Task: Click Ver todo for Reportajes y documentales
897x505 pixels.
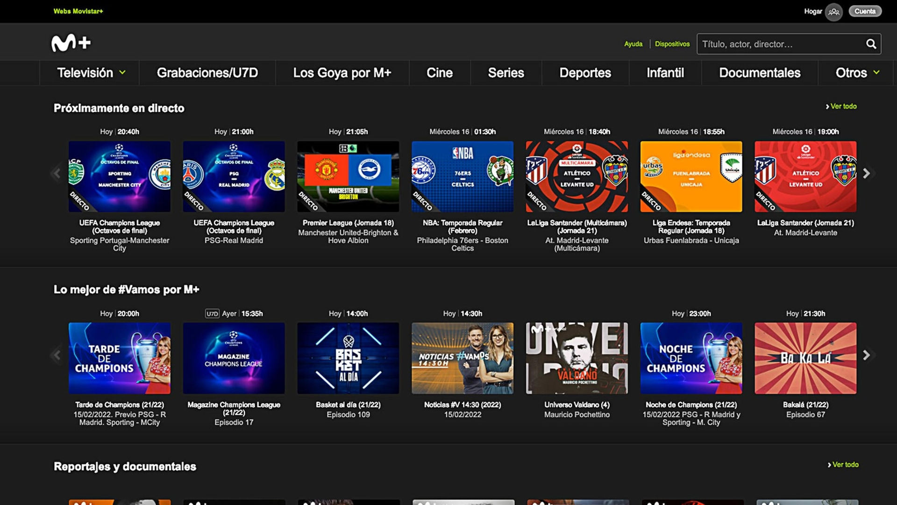Action: [x=843, y=465]
